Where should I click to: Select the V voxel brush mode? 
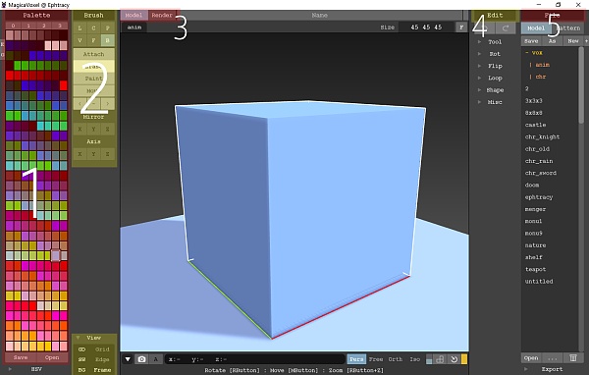point(80,40)
